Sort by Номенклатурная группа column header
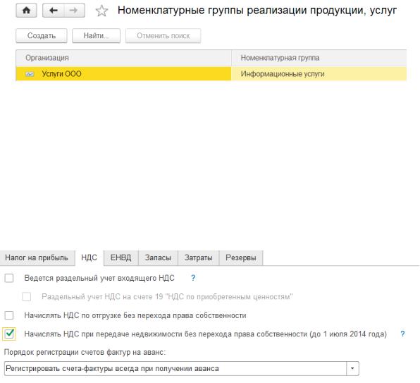Image resolution: width=420 pixels, height=383 pixels. 319,58
